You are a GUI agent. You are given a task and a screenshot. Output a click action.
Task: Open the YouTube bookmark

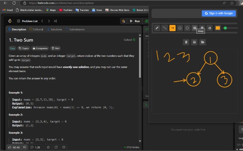click(x=66, y=10)
